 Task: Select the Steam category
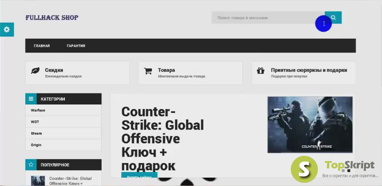[63, 133]
